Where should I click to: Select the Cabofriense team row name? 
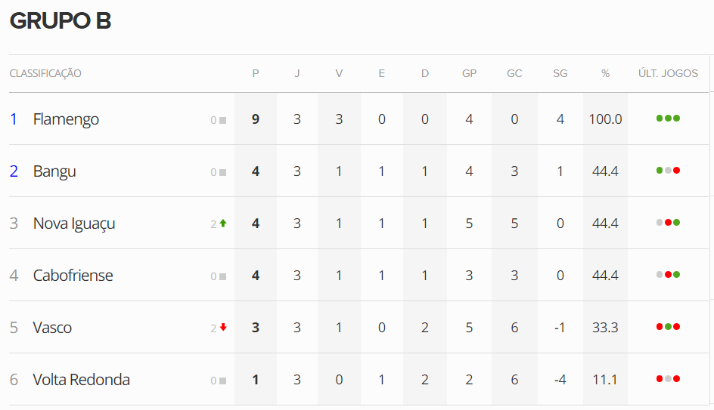[x=73, y=276]
